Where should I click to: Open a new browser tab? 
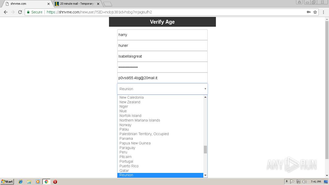(x=107, y=4)
